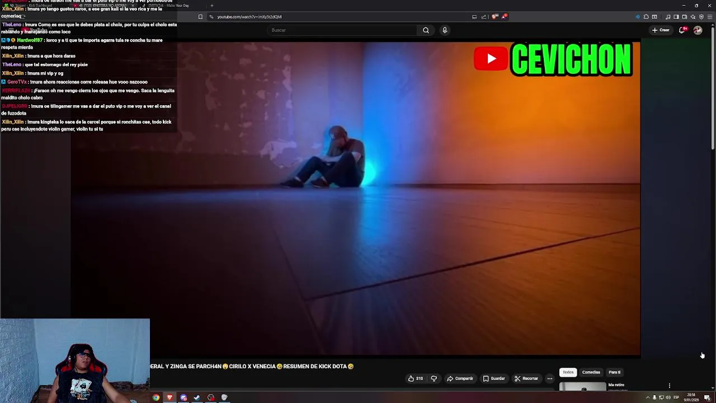Focus the Buscar search field
This screenshot has width=716, height=403.
[341, 30]
